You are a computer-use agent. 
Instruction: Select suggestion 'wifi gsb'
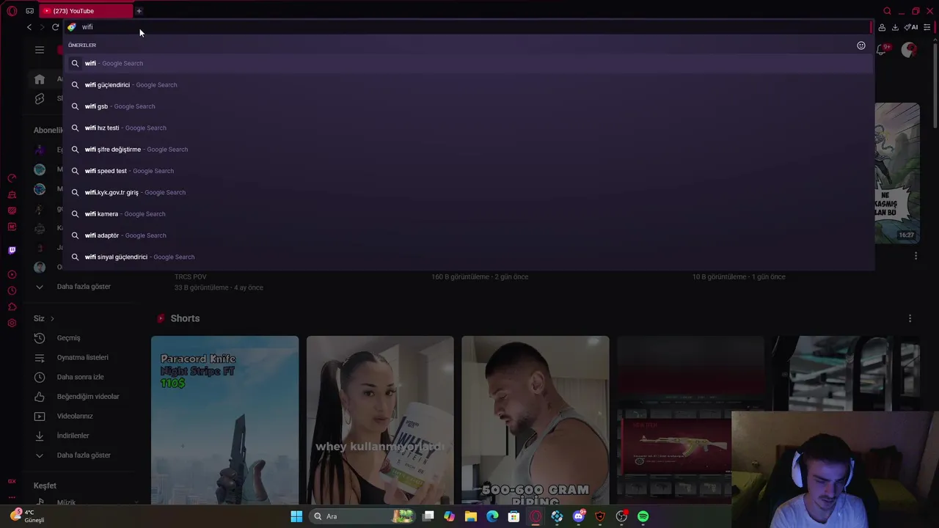click(x=469, y=106)
